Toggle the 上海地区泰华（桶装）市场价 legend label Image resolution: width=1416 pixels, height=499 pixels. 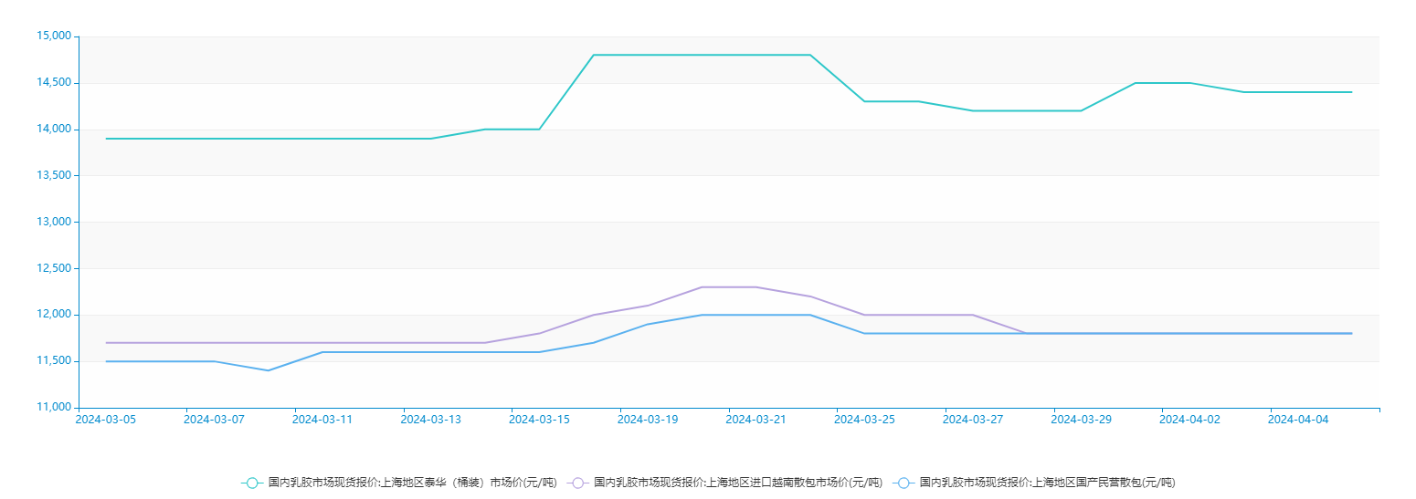click(412, 483)
